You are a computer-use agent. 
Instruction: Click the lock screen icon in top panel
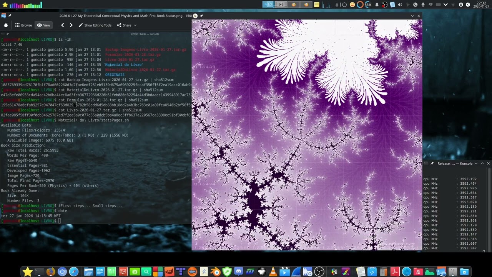[461, 5]
